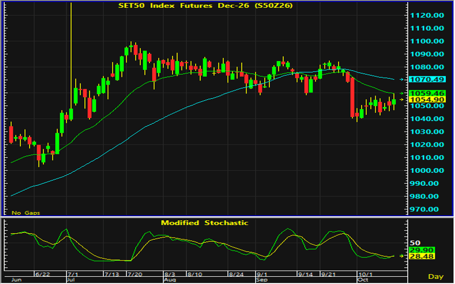Click the 1110.00 price axis label
The image size is (455, 284).
pos(427,28)
